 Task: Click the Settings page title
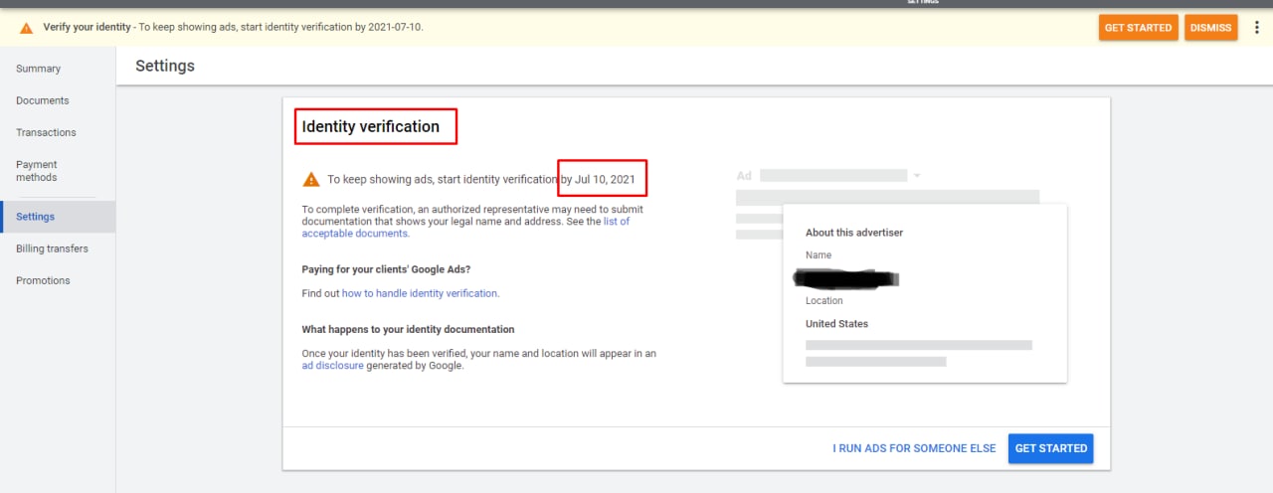coord(165,66)
